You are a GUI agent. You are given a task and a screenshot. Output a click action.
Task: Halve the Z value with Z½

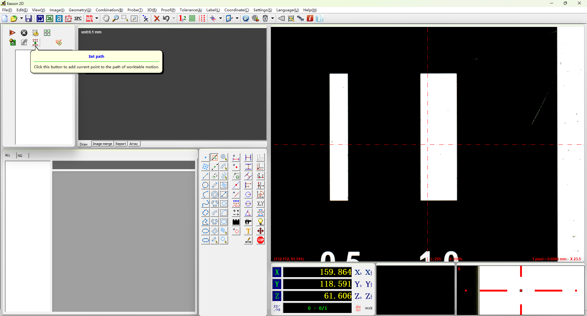point(369,296)
